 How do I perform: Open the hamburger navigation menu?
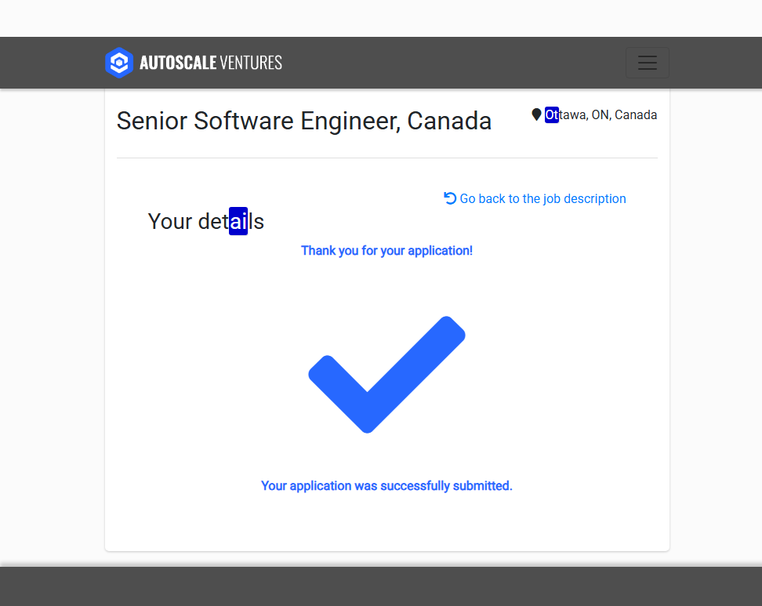click(x=647, y=63)
